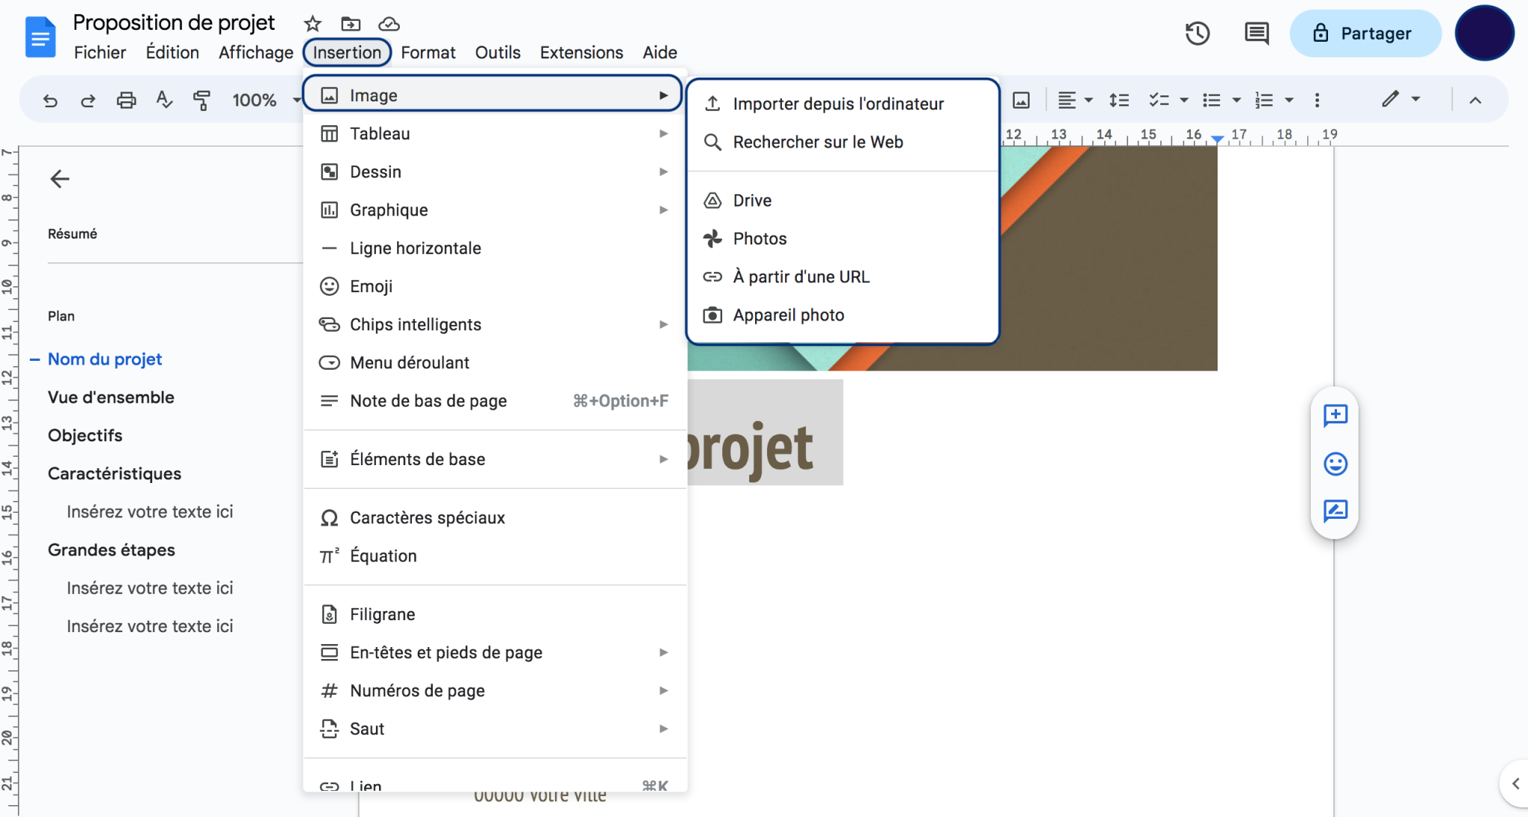Image resolution: width=1528 pixels, height=817 pixels.
Task: Open the Outils menu
Action: click(x=498, y=52)
